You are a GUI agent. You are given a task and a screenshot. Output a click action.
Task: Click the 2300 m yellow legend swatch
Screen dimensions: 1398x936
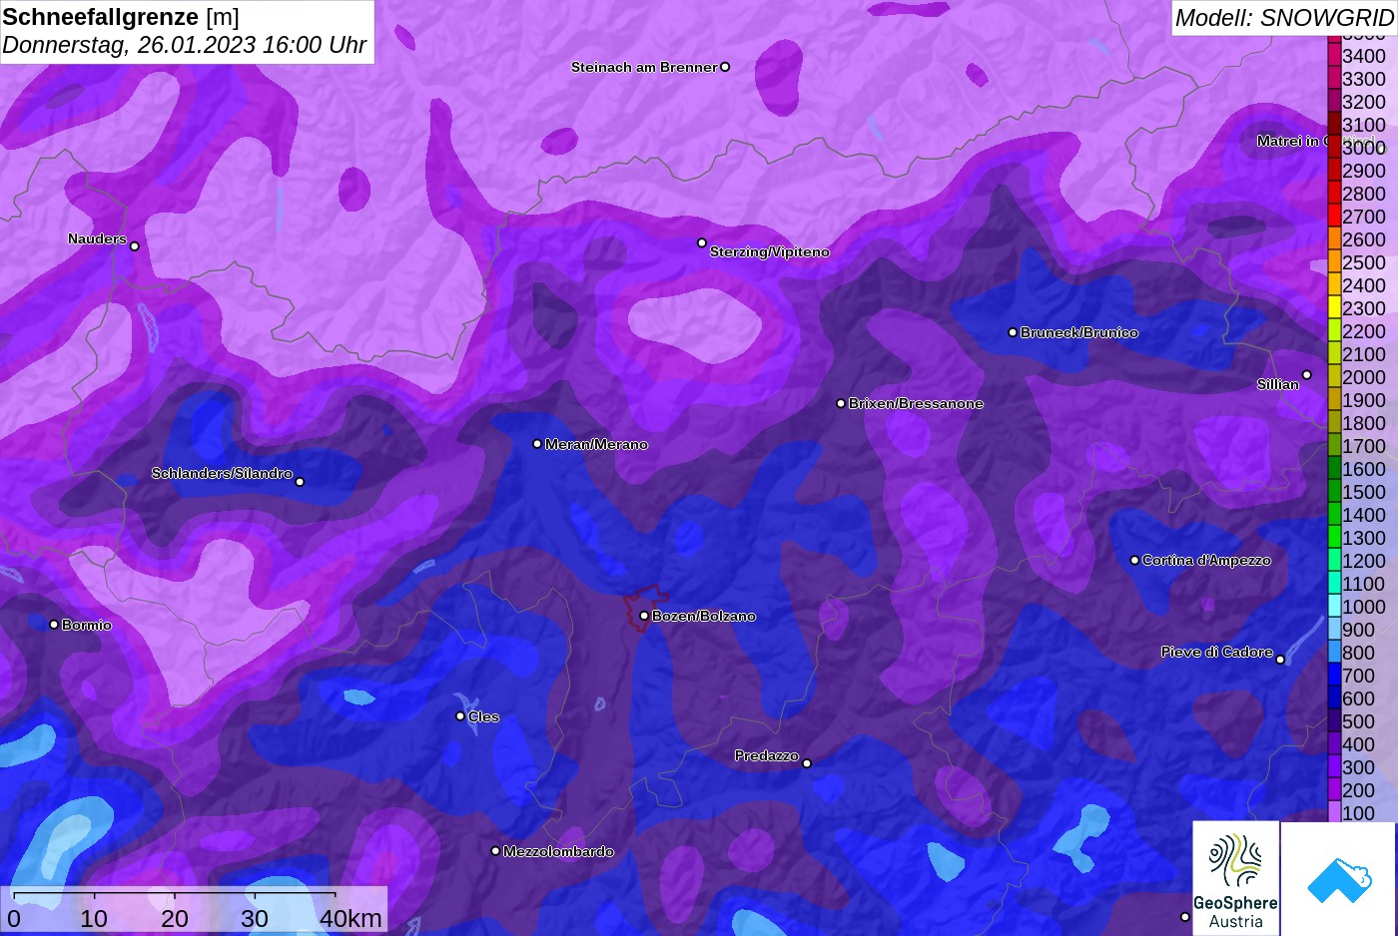click(x=1334, y=307)
